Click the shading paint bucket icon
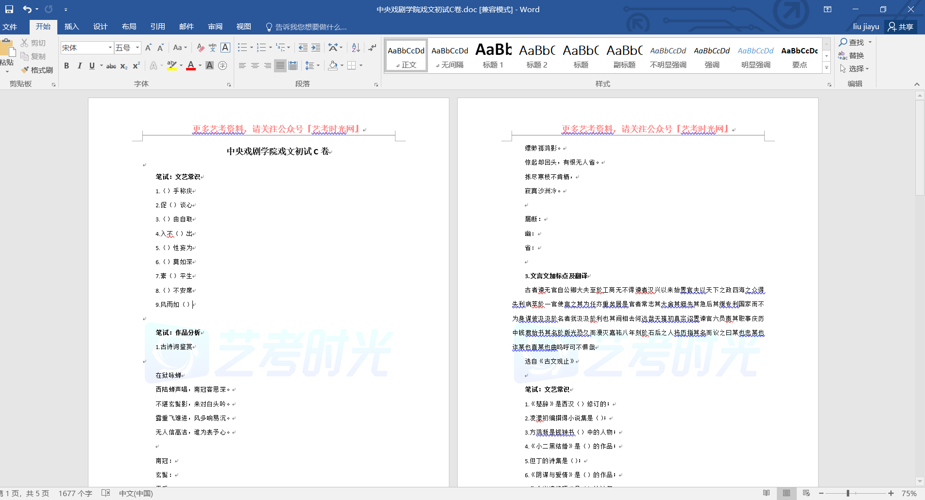The width and height of the screenshot is (925, 500). coord(333,66)
